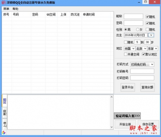This screenshot has height=137, width=161.
Task: Click the 密码 column header in table
Action: tap(38, 15)
